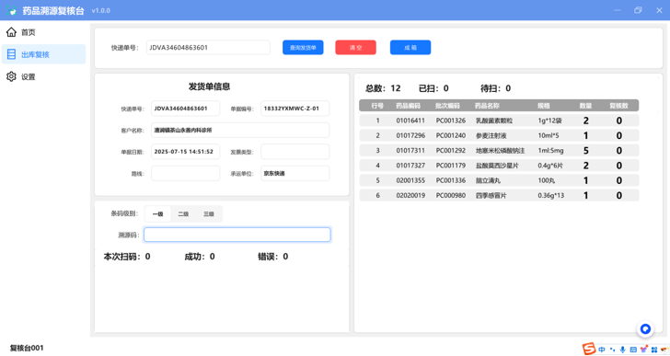
Task: Click the 溯源码 input box
Action: point(237,235)
